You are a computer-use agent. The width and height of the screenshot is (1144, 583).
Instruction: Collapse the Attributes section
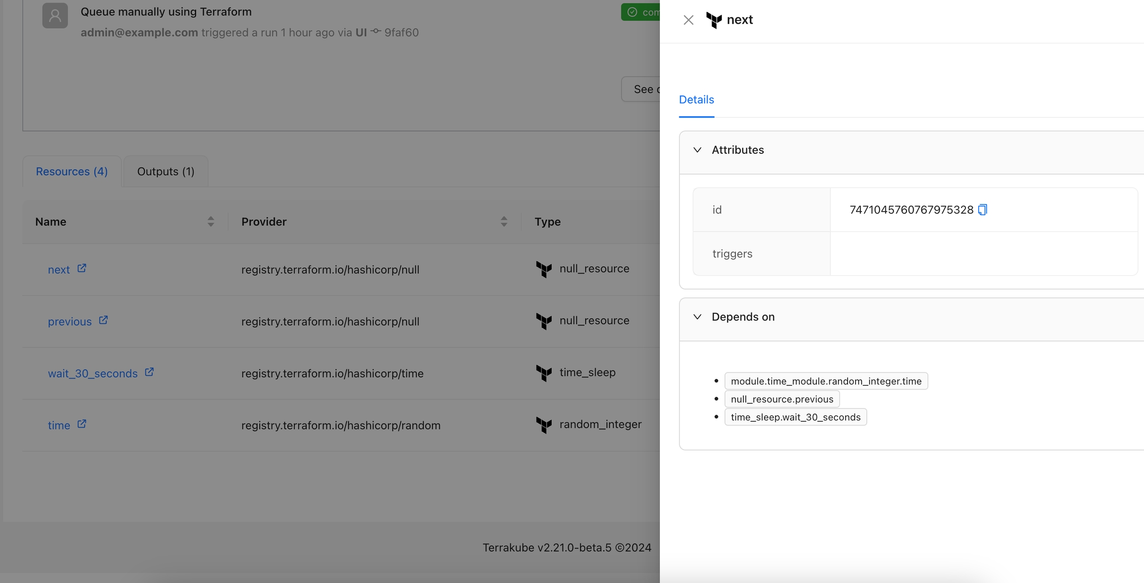click(x=697, y=150)
